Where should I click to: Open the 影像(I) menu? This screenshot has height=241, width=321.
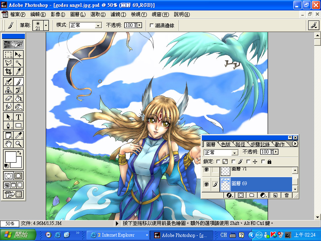click(x=58, y=14)
